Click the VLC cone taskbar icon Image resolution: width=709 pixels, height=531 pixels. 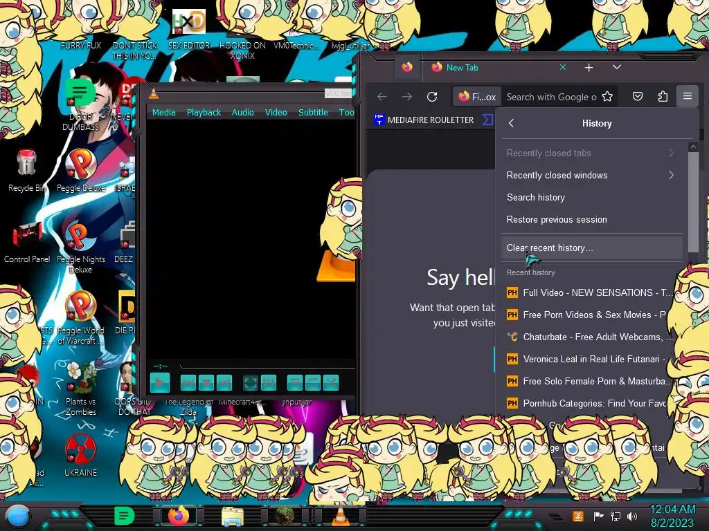point(340,516)
